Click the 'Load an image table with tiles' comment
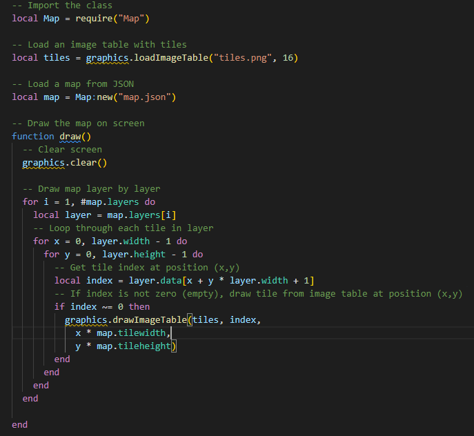 (x=99, y=45)
